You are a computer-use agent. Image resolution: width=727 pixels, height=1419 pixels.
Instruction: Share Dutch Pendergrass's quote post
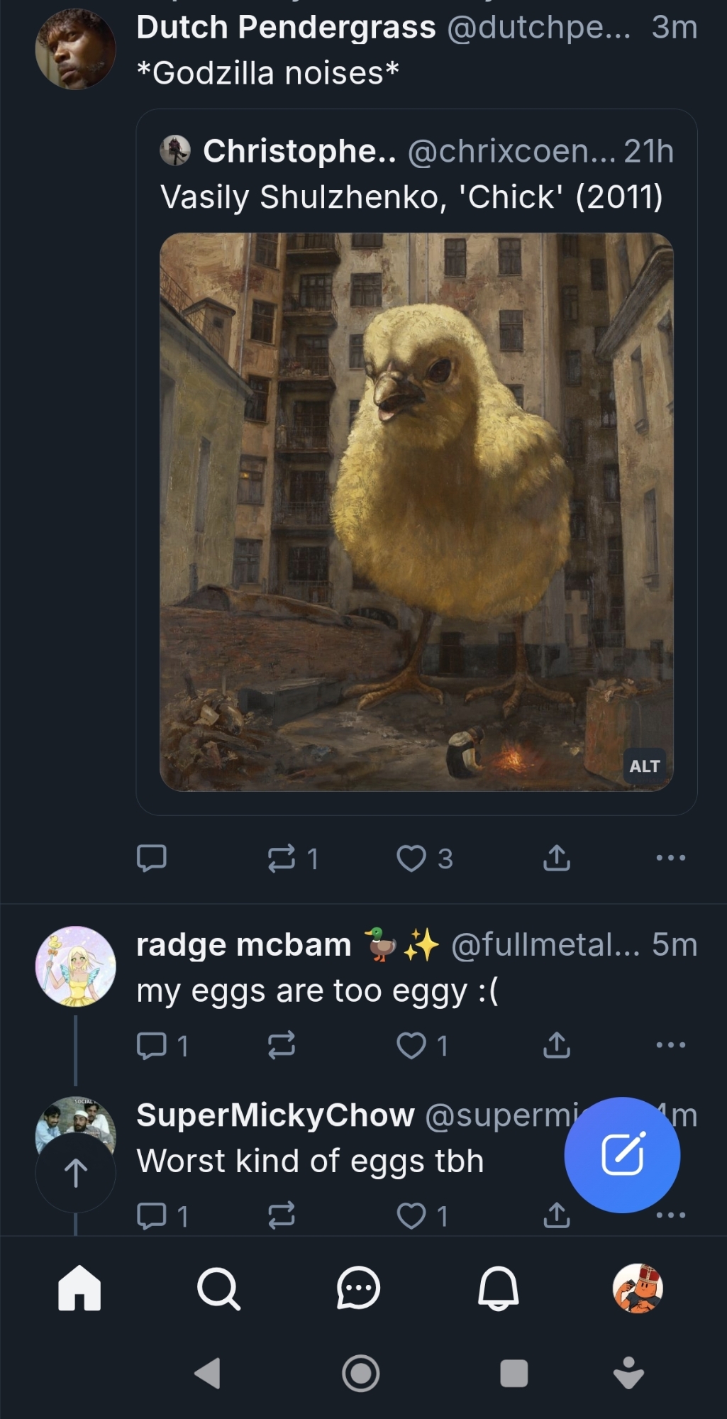tap(557, 858)
